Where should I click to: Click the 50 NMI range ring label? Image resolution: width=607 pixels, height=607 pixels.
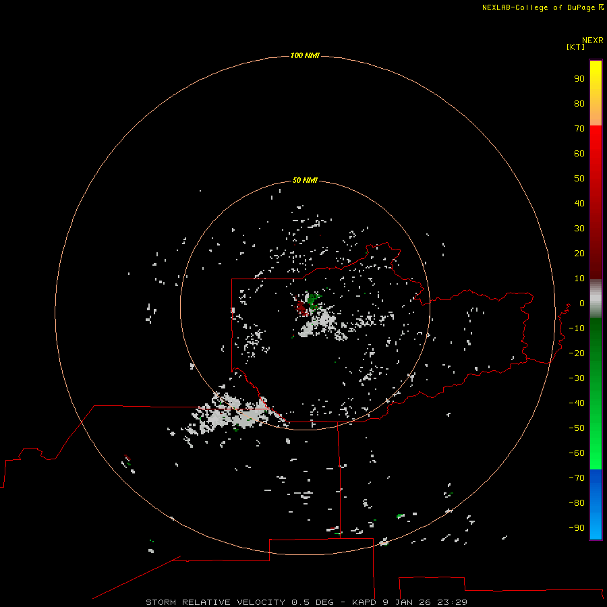pos(305,180)
